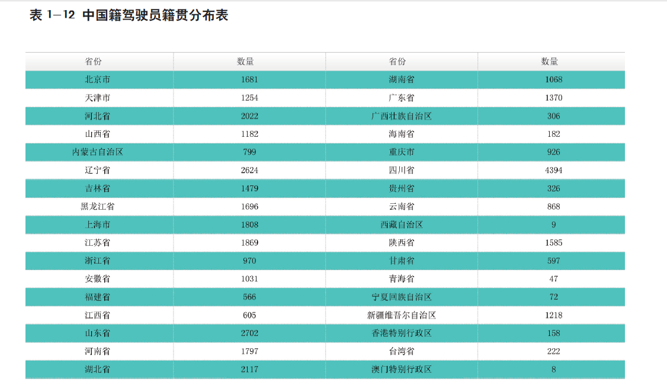Select the 山东省 quantity value 2702

(249, 333)
